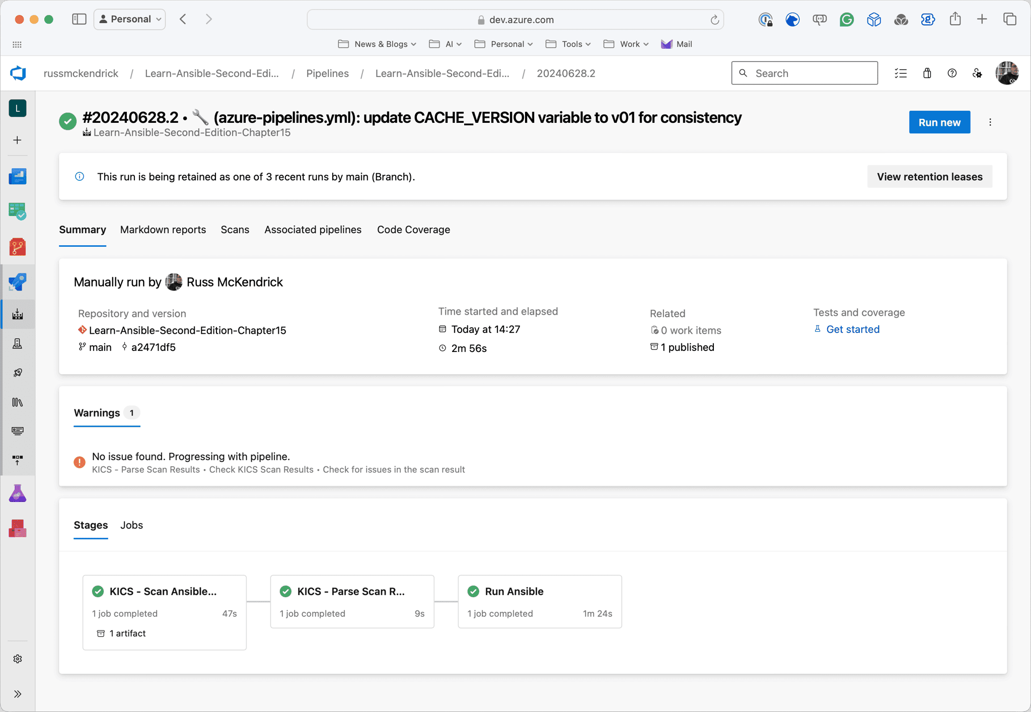The image size is (1031, 712).
Task: Open the help question mark icon
Action: (x=951, y=74)
